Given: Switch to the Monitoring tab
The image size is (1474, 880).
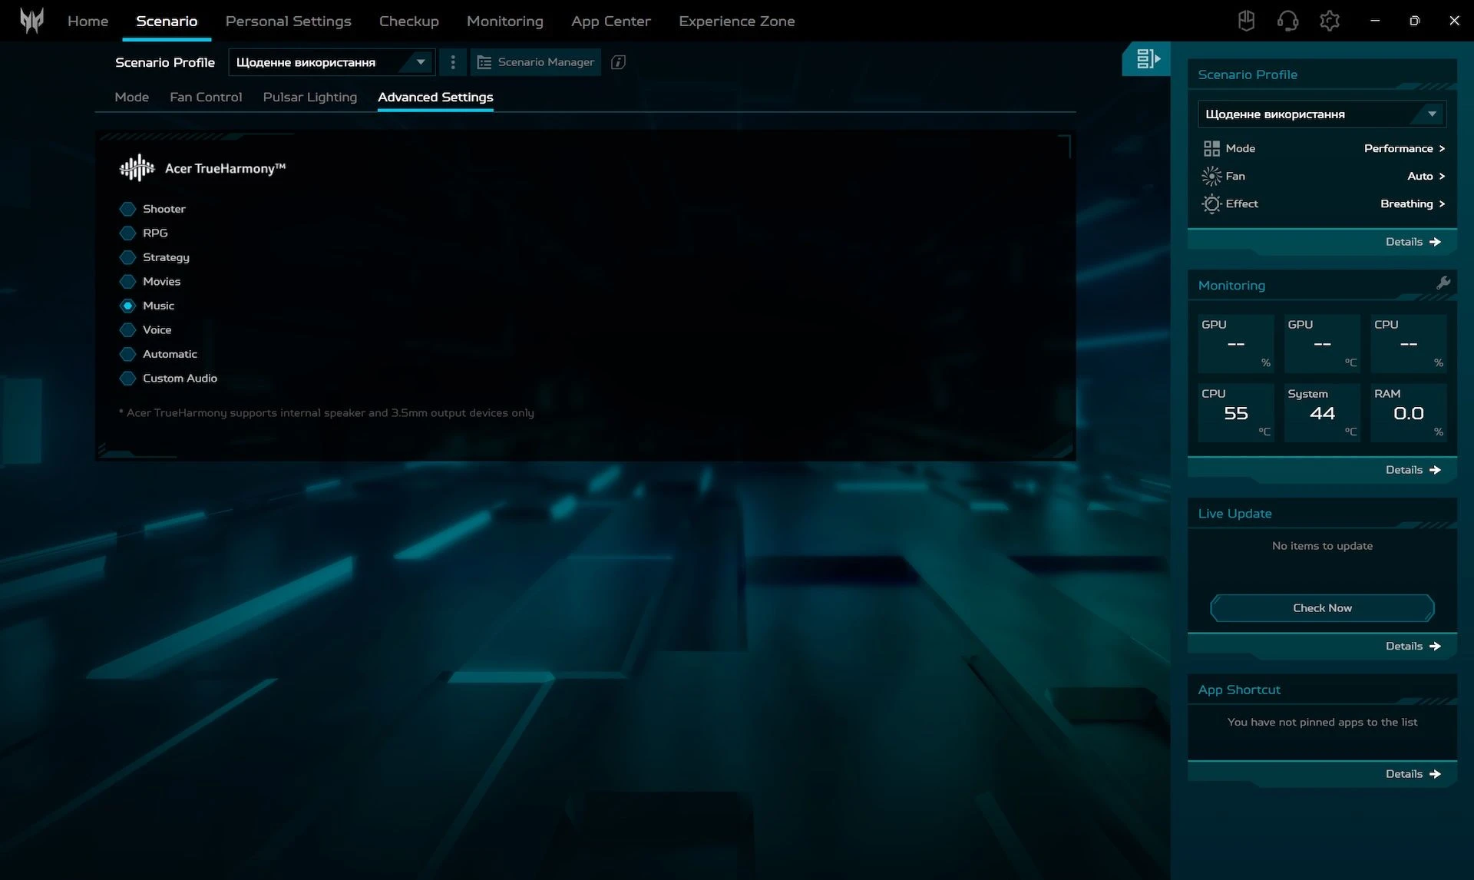Looking at the screenshot, I should (x=505, y=21).
